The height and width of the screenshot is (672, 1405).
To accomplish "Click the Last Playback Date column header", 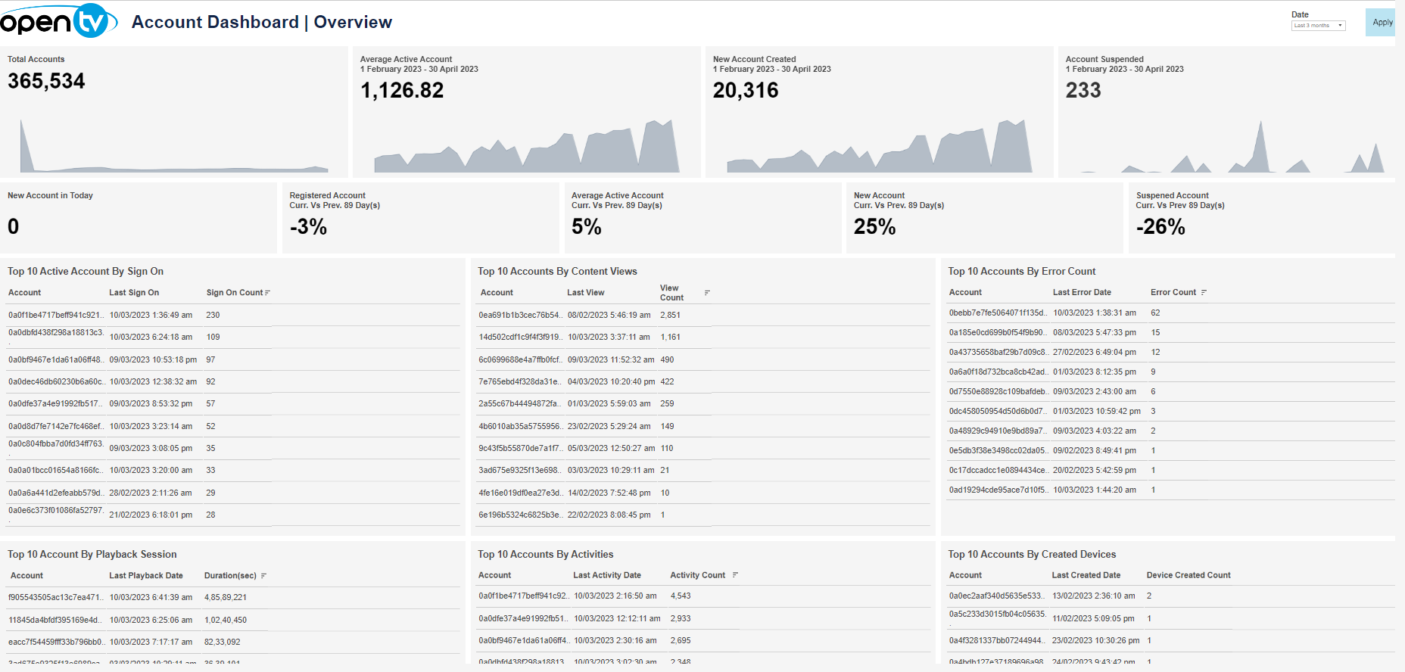I will coord(145,575).
